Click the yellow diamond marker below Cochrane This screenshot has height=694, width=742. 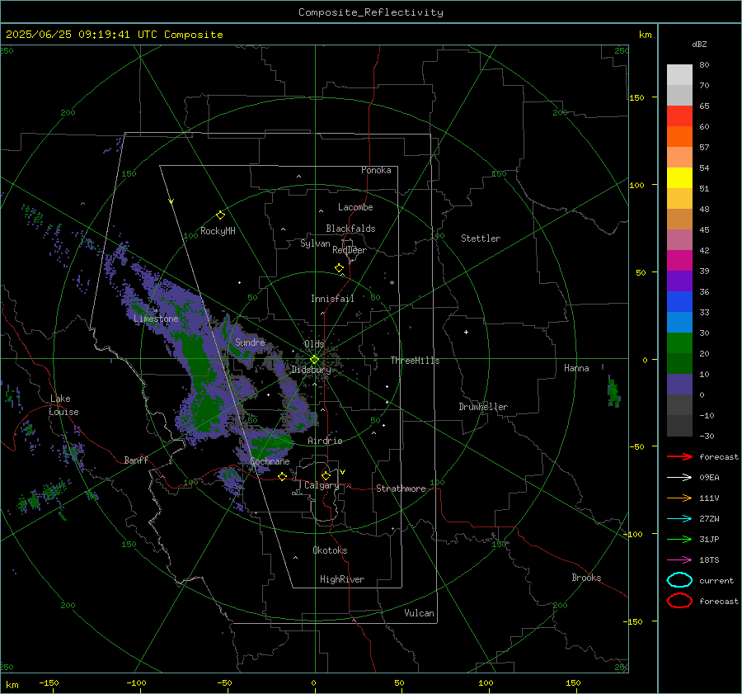click(x=282, y=477)
